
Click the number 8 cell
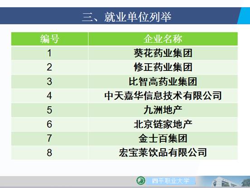pyautogui.click(x=49, y=153)
